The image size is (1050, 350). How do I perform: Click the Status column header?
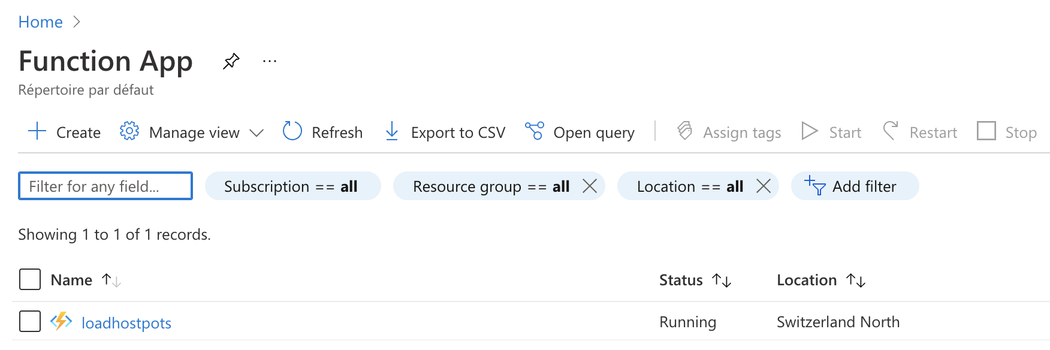681,280
